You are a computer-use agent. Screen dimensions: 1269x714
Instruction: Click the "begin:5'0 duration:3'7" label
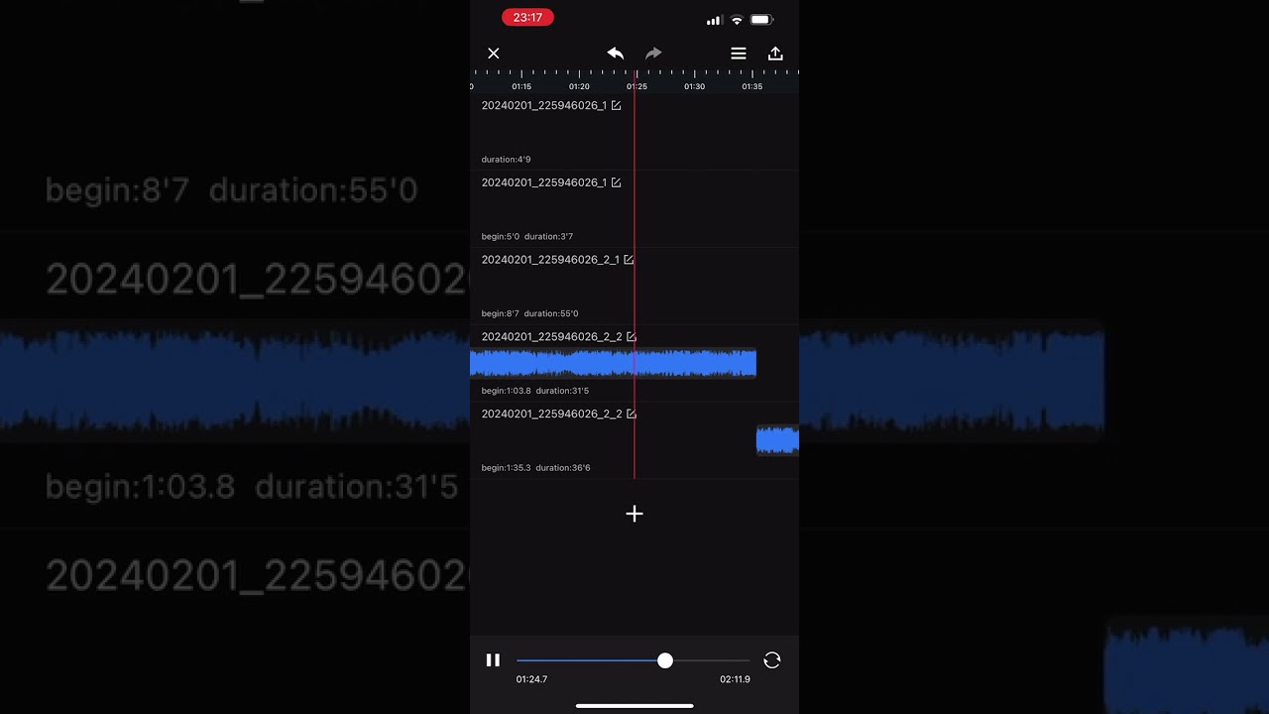[x=527, y=237]
